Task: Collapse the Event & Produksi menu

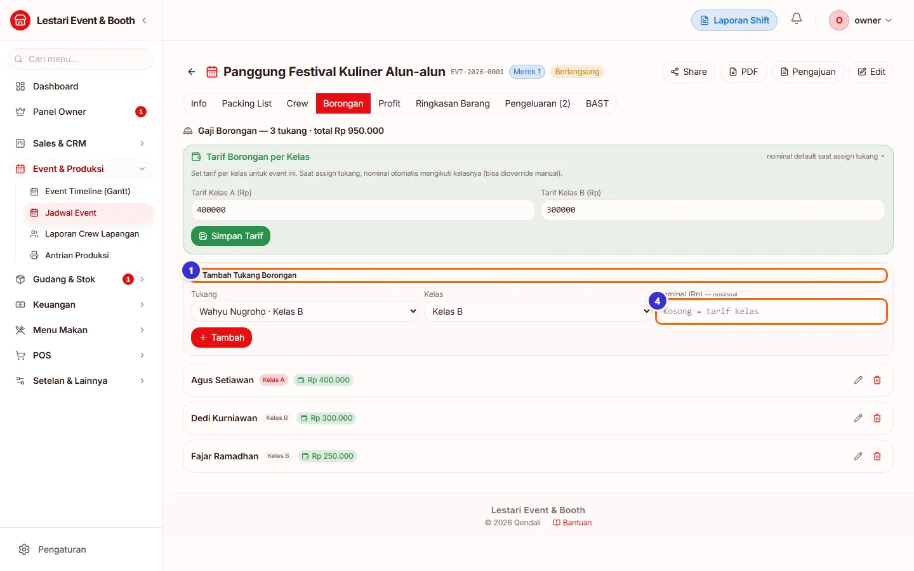Action: pos(81,169)
